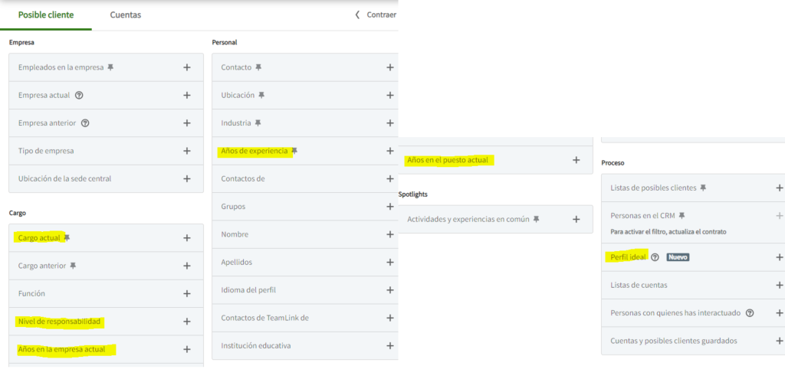Image resolution: width=785 pixels, height=392 pixels.
Task: Add a Cargo anterior filter
Action: pos(187,266)
